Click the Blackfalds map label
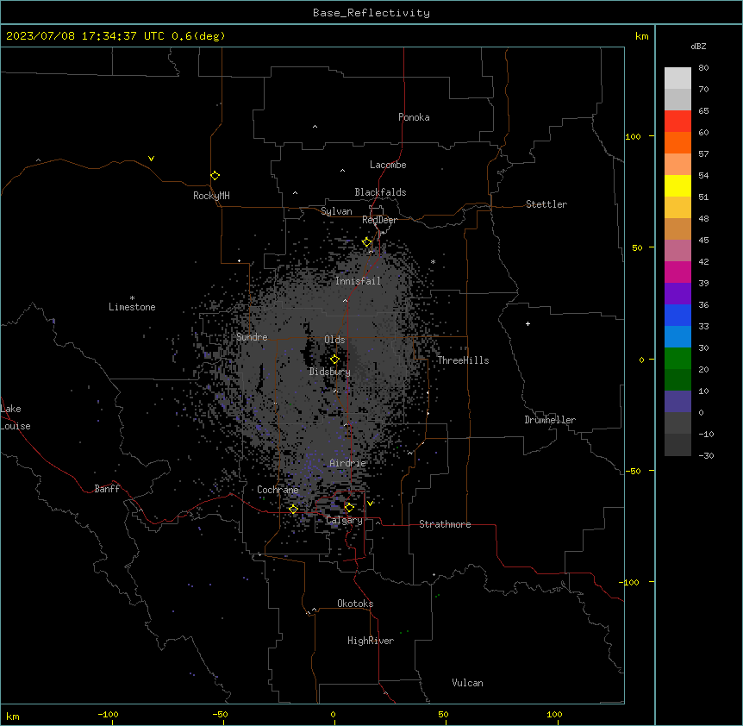This screenshot has height=726, width=743. coord(380,192)
